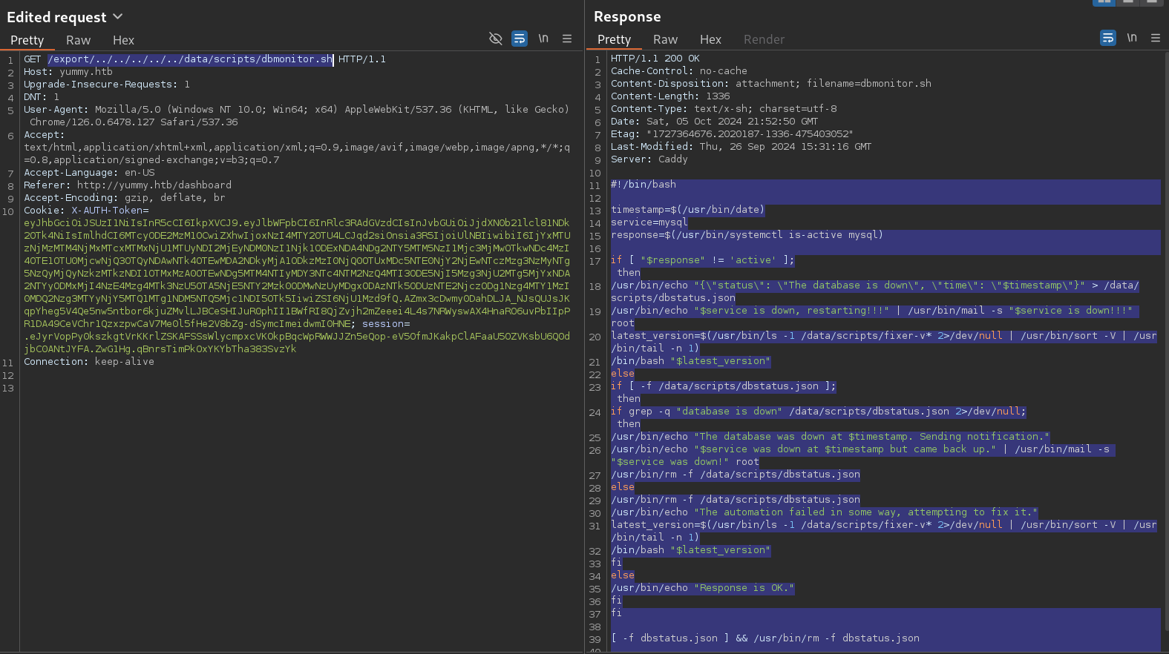This screenshot has height=654, width=1169.
Task: Open request pane hamburger options menu
Action: 567,39
